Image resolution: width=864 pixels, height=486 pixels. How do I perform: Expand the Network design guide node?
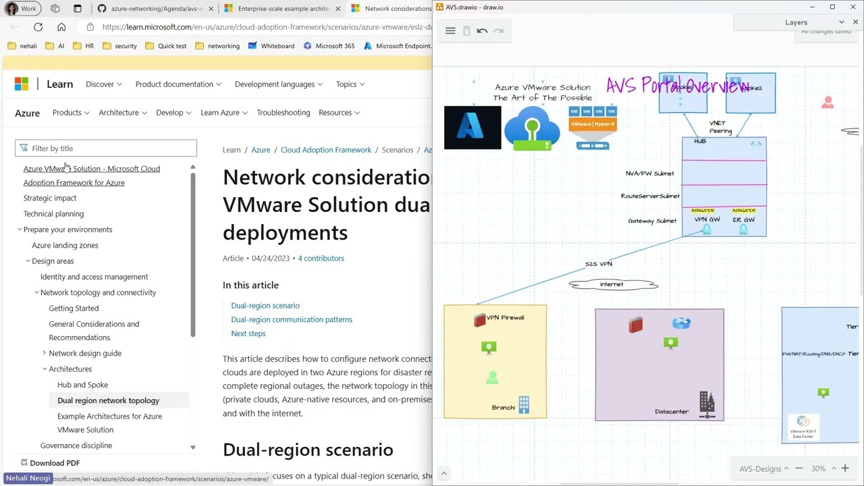(x=45, y=353)
